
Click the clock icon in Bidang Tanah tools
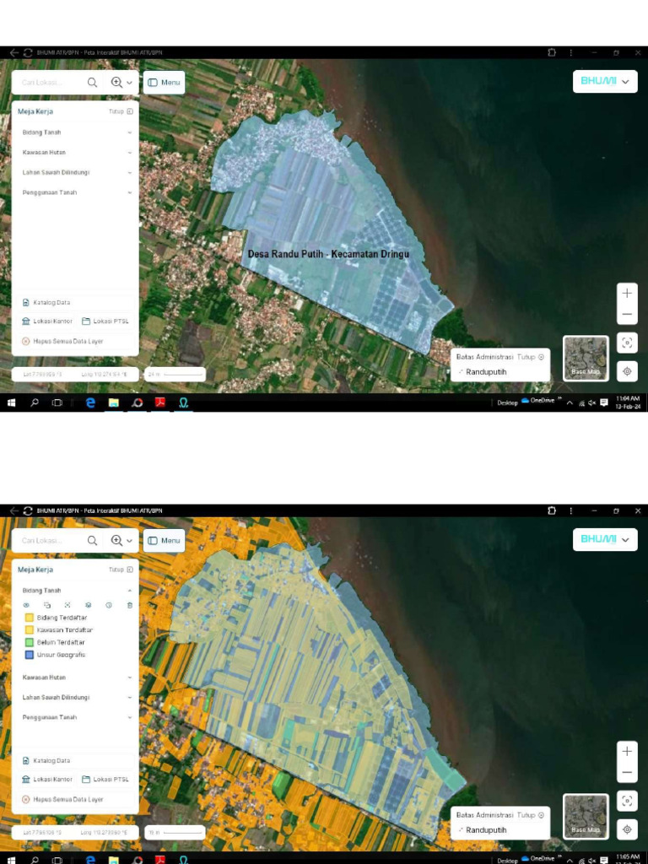pyautogui.click(x=109, y=605)
